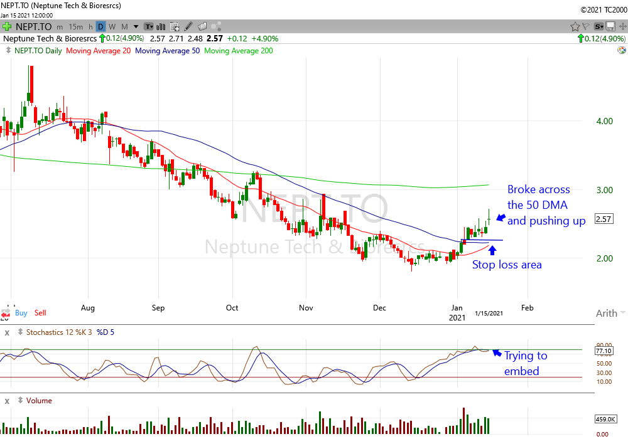Click the 459.0K volume value marker
628x439 pixels.
coord(605,419)
